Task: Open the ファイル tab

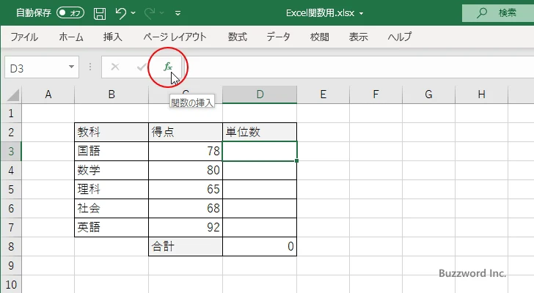Action: 24,37
